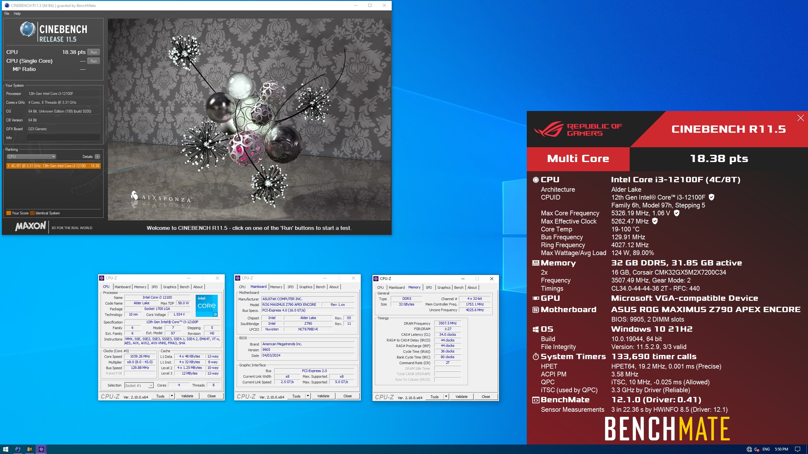Click the Identical System legend swatch
The image size is (808, 454).
(32, 213)
